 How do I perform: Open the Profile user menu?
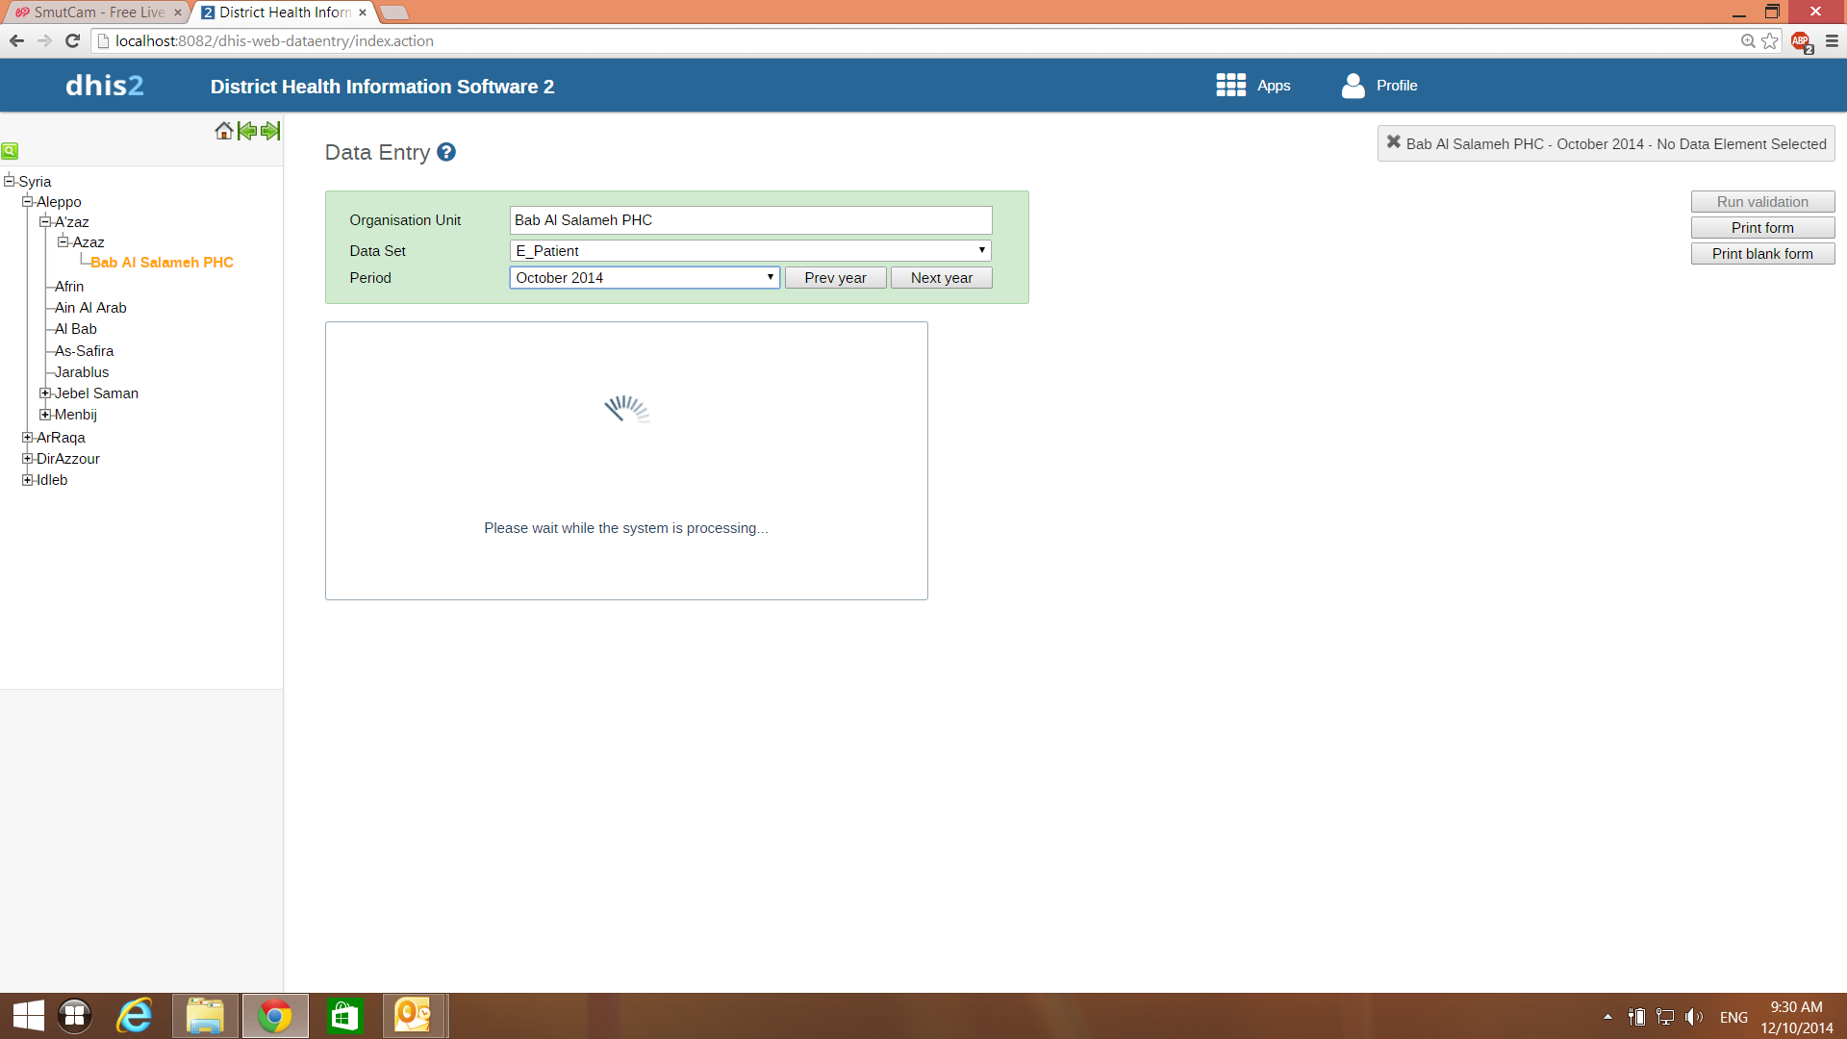pyautogui.click(x=1379, y=86)
